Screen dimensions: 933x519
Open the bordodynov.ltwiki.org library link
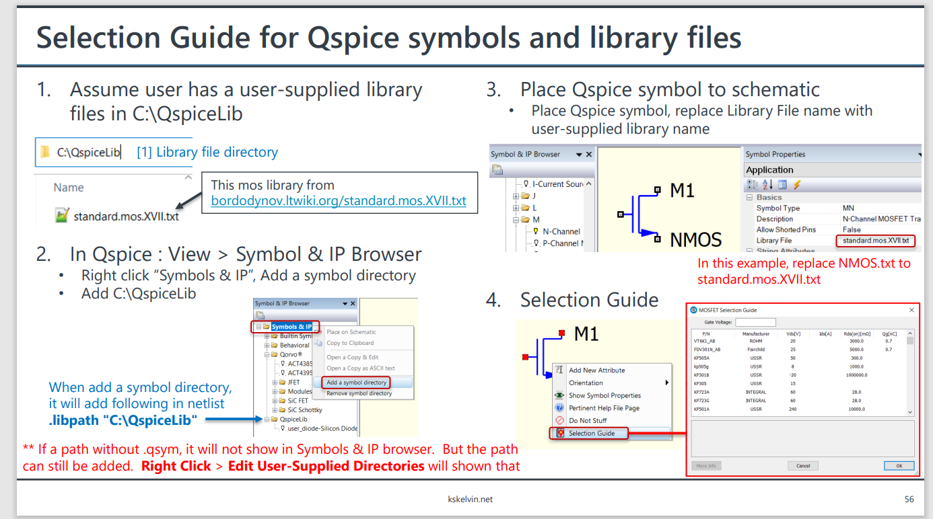(x=339, y=200)
